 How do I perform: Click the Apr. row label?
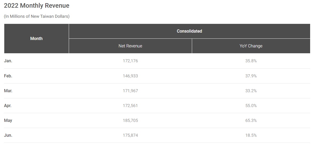pyautogui.click(x=8, y=105)
